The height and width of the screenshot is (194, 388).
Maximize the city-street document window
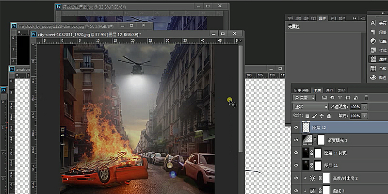(223, 33)
